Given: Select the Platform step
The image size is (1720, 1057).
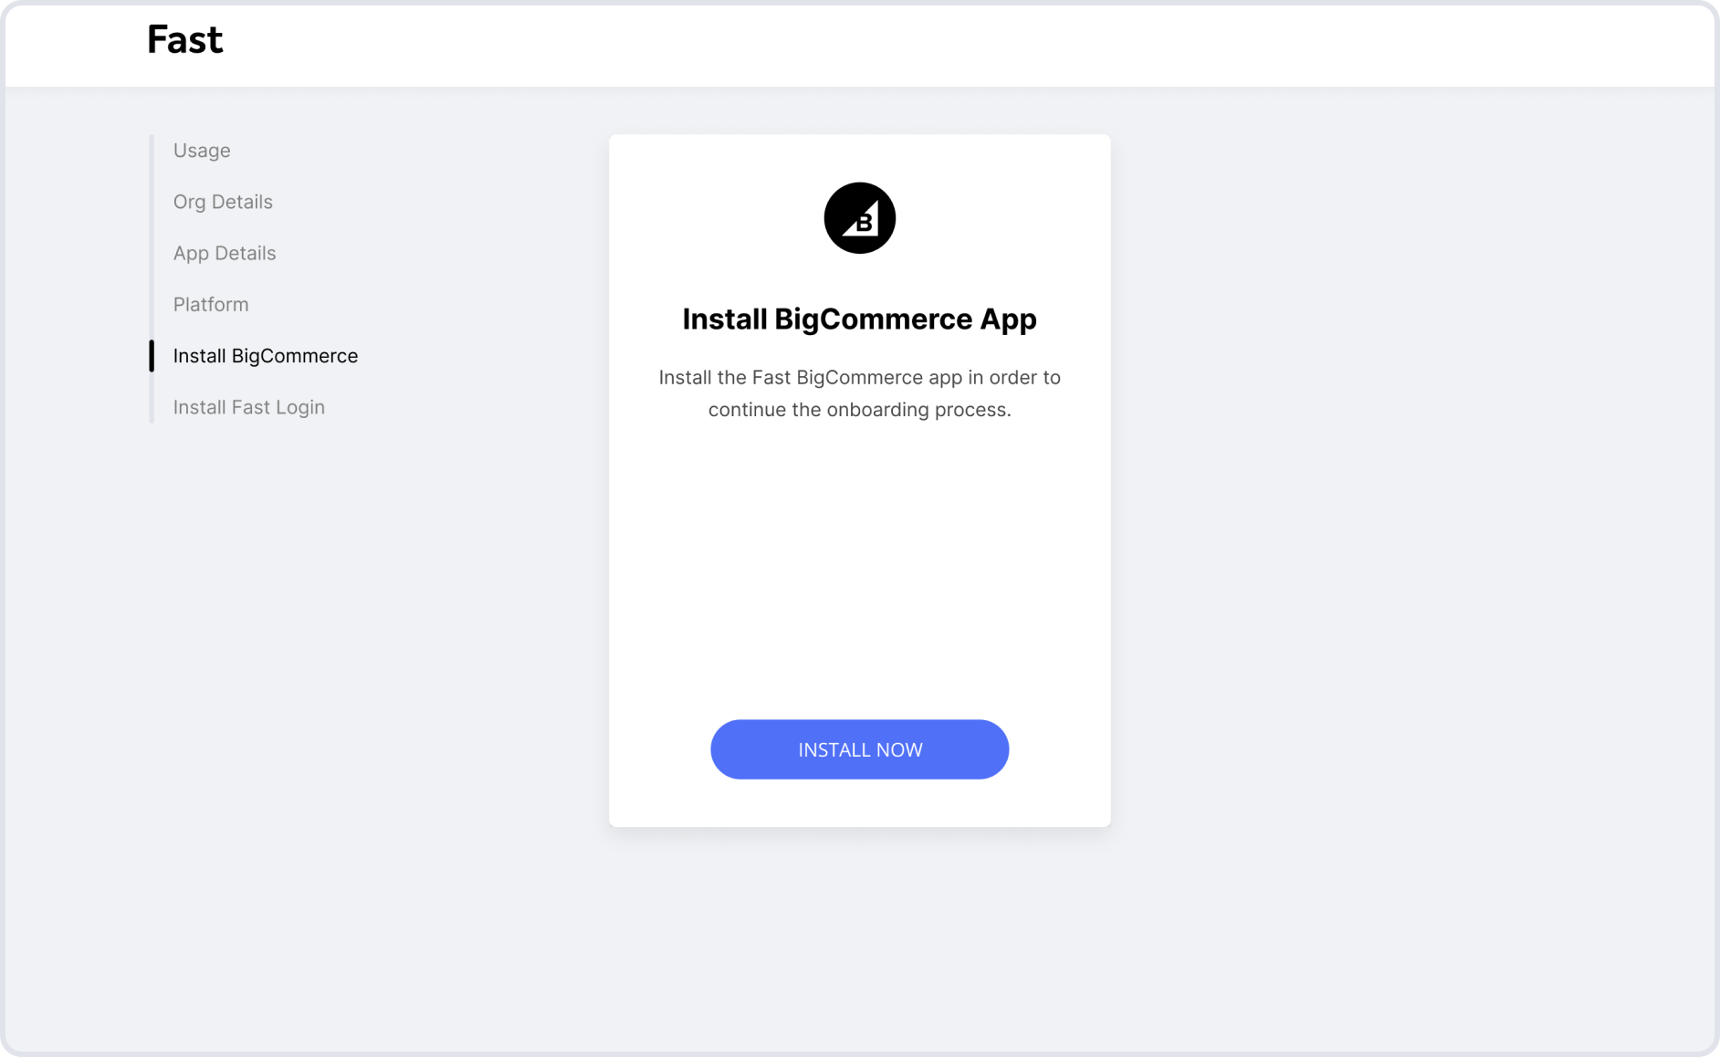Looking at the screenshot, I should point(211,304).
